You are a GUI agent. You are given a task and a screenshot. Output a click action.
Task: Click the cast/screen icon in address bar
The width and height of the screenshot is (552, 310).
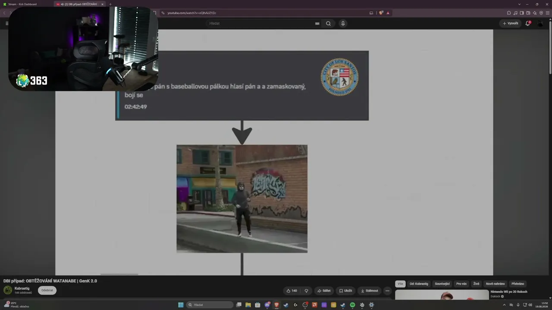pyautogui.click(x=371, y=13)
